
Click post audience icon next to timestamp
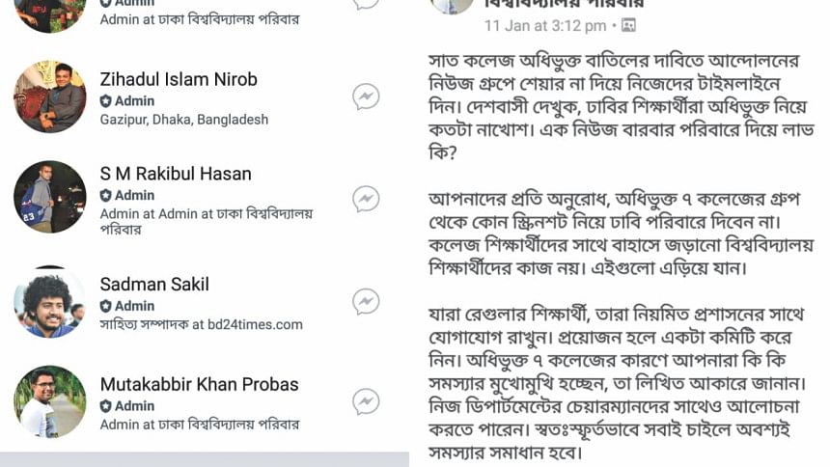pos(629,25)
